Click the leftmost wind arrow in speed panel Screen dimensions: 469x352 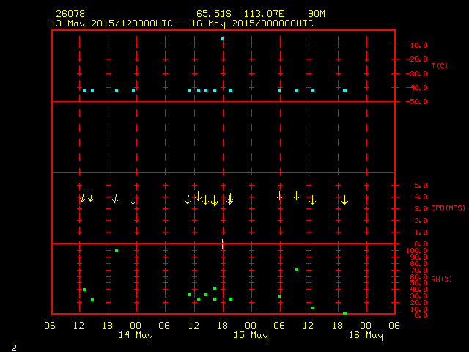(83, 197)
